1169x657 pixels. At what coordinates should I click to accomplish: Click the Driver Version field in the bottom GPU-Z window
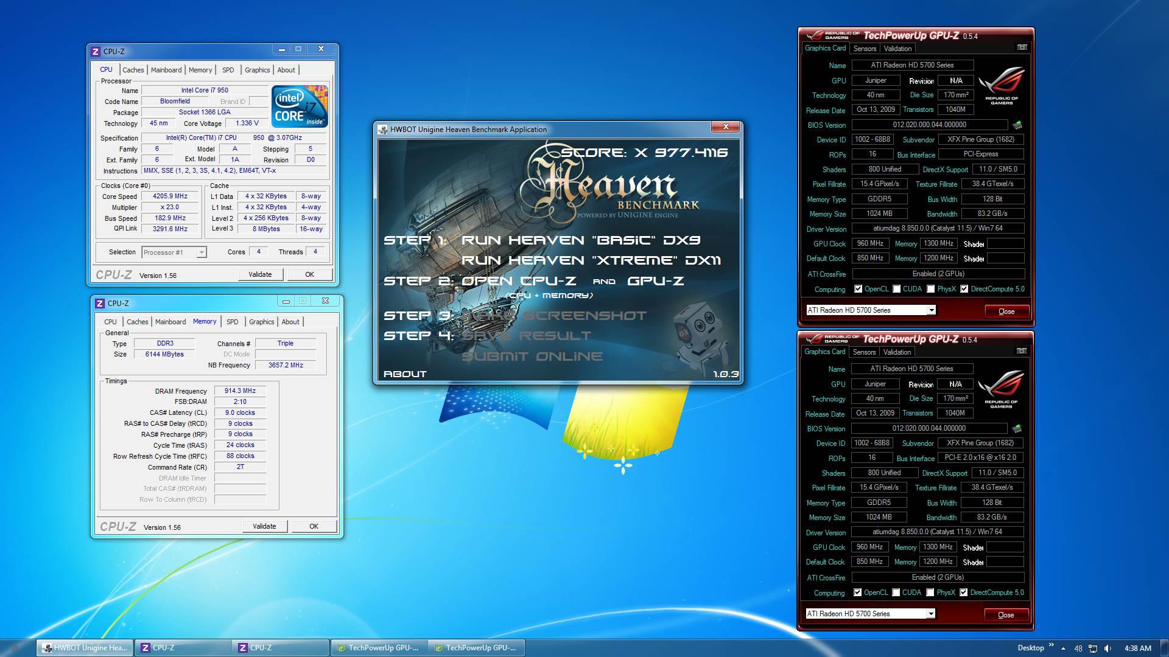[937, 532]
